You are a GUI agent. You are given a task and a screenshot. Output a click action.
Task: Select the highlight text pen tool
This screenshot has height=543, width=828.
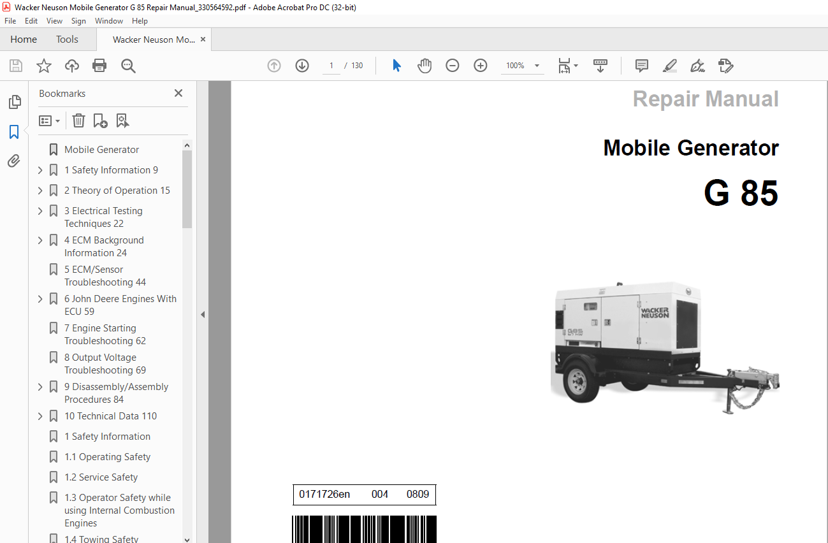pos(669,66)
